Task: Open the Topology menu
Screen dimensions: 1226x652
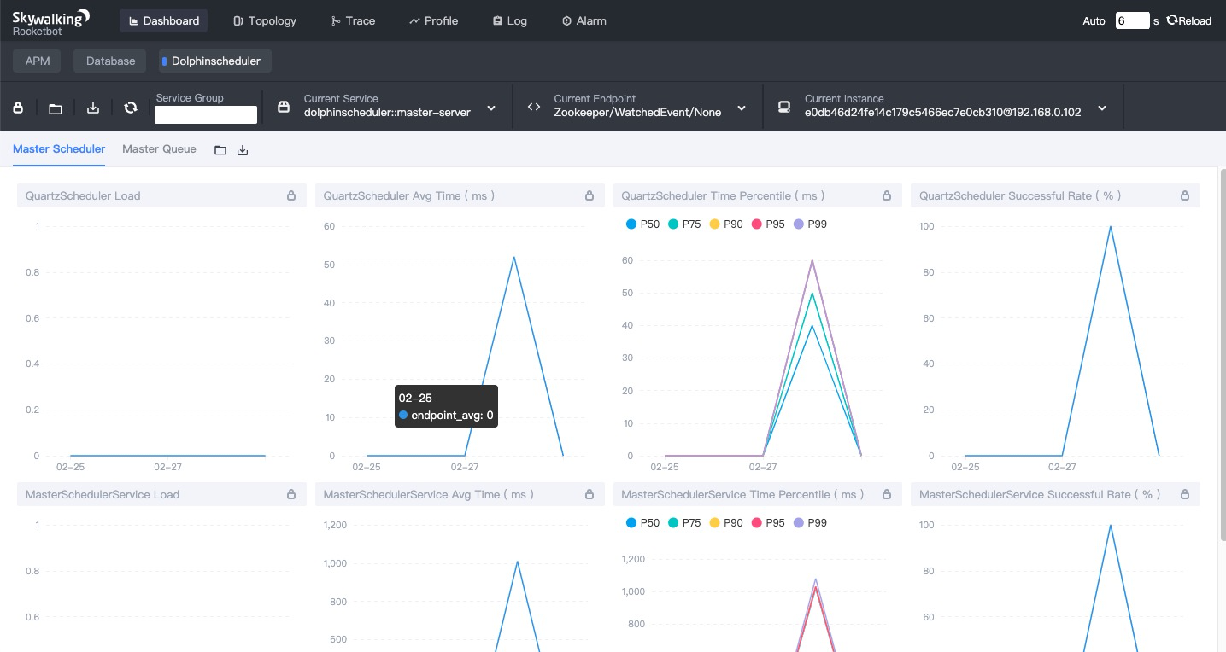Action: pyautogui.click(x=265, y=20)
